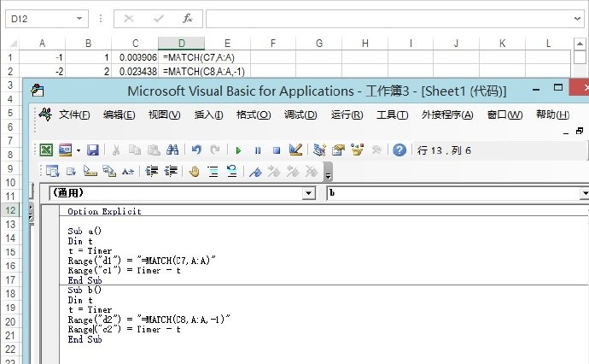Open the 窗口(W) menu
The image size is (589, 364).
[504, 114]
